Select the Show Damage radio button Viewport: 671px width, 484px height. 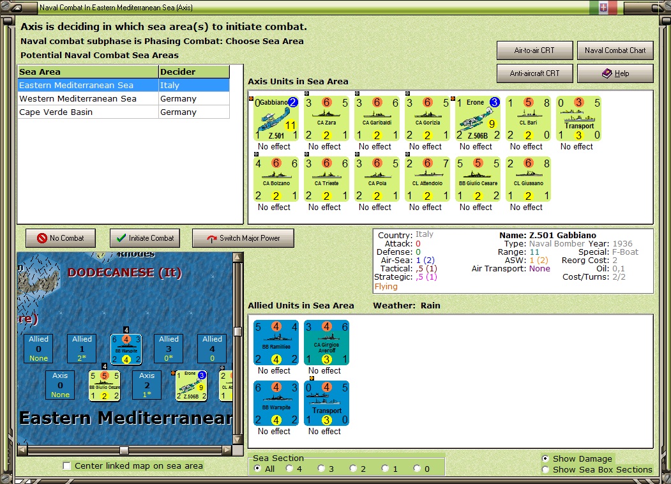click(x=545, y=458)
